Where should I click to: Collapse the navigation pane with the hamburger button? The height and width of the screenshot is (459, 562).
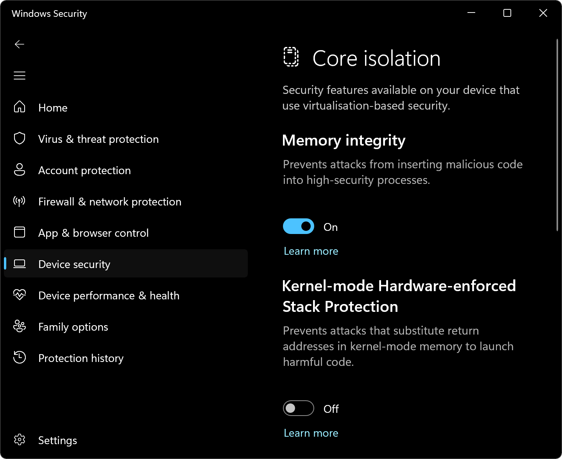point(20,76)
